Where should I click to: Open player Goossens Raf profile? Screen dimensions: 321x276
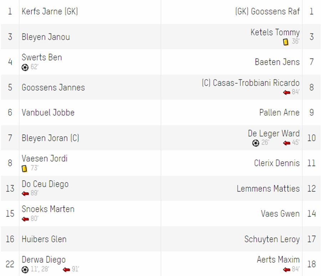point(267,11)
